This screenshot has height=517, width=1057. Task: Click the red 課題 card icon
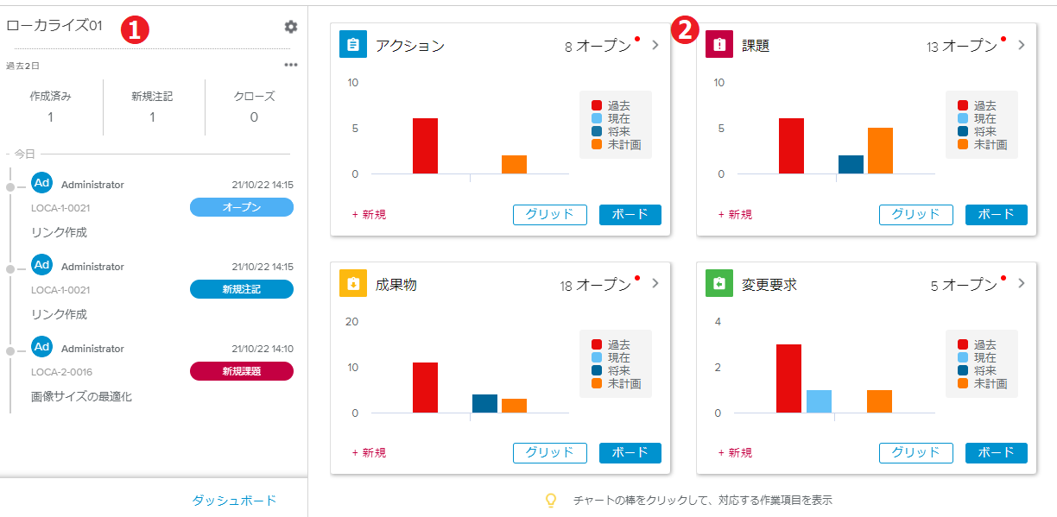719,45
